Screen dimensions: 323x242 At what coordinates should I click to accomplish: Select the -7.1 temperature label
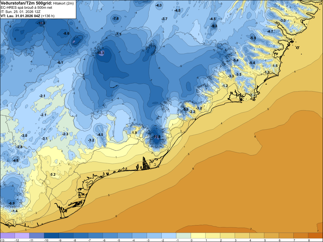coord(118,34)
